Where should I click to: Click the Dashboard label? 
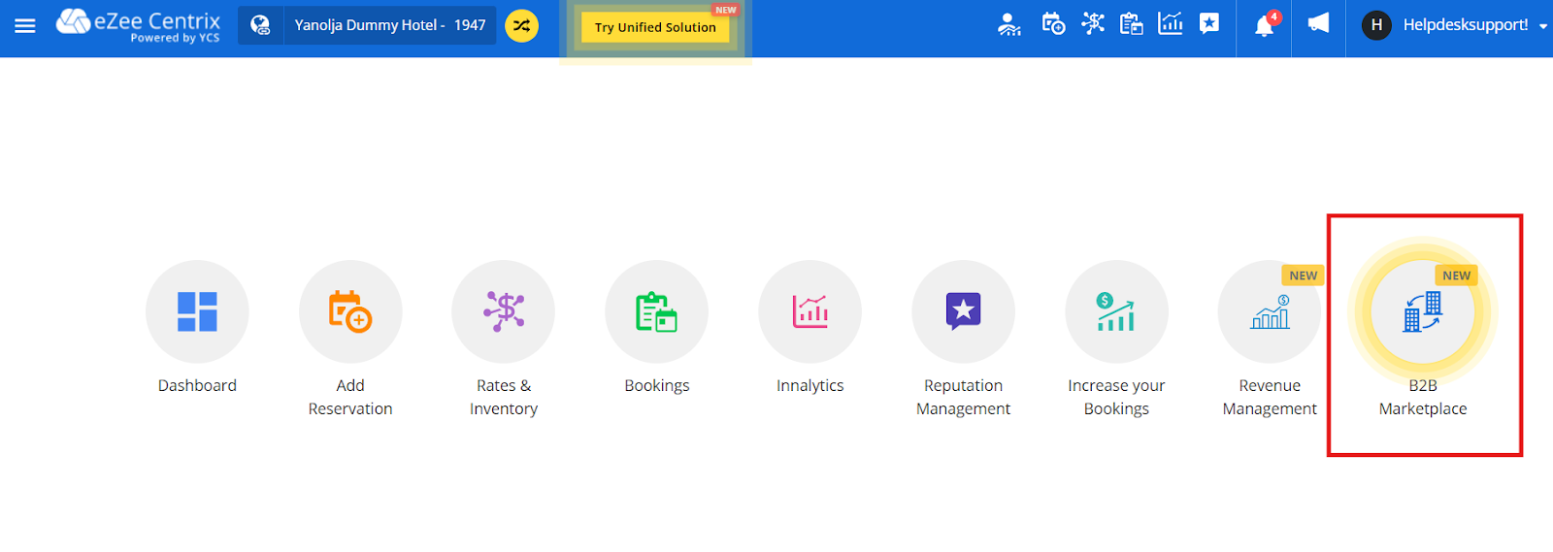(x=197, y=385)
